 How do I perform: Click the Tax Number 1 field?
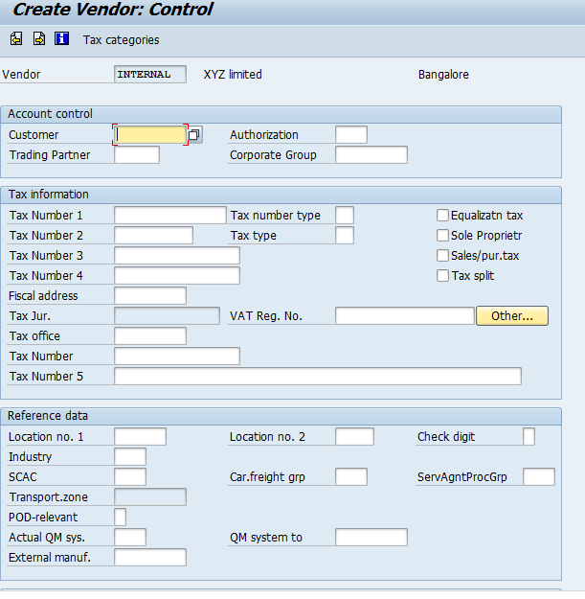(x=170, y=216)
